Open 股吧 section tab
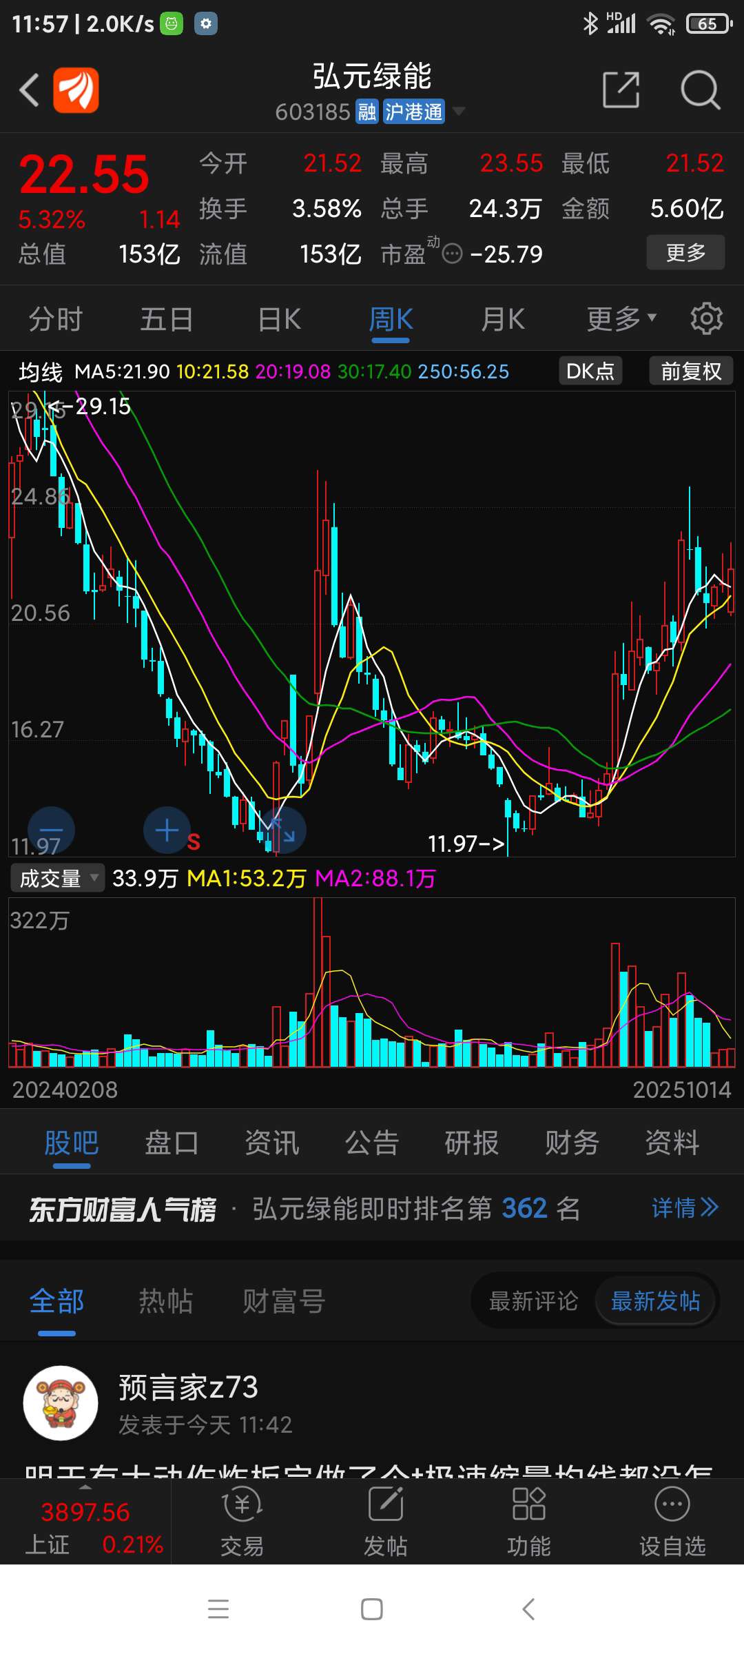744x1654 pixels. pyautogui.click(x=72, y=1143)
